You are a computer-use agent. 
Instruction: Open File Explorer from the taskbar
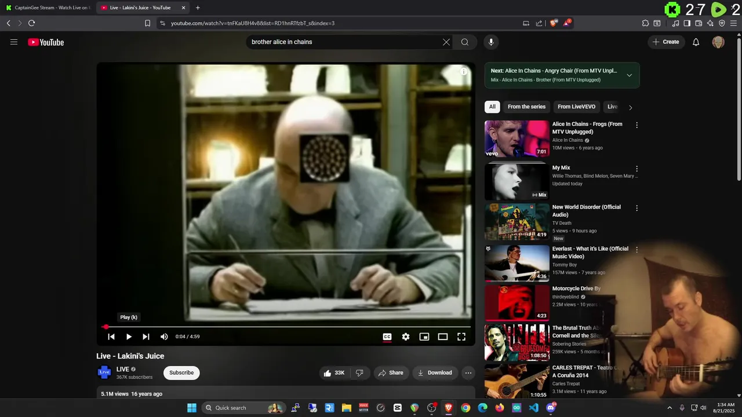coord(347,408)
